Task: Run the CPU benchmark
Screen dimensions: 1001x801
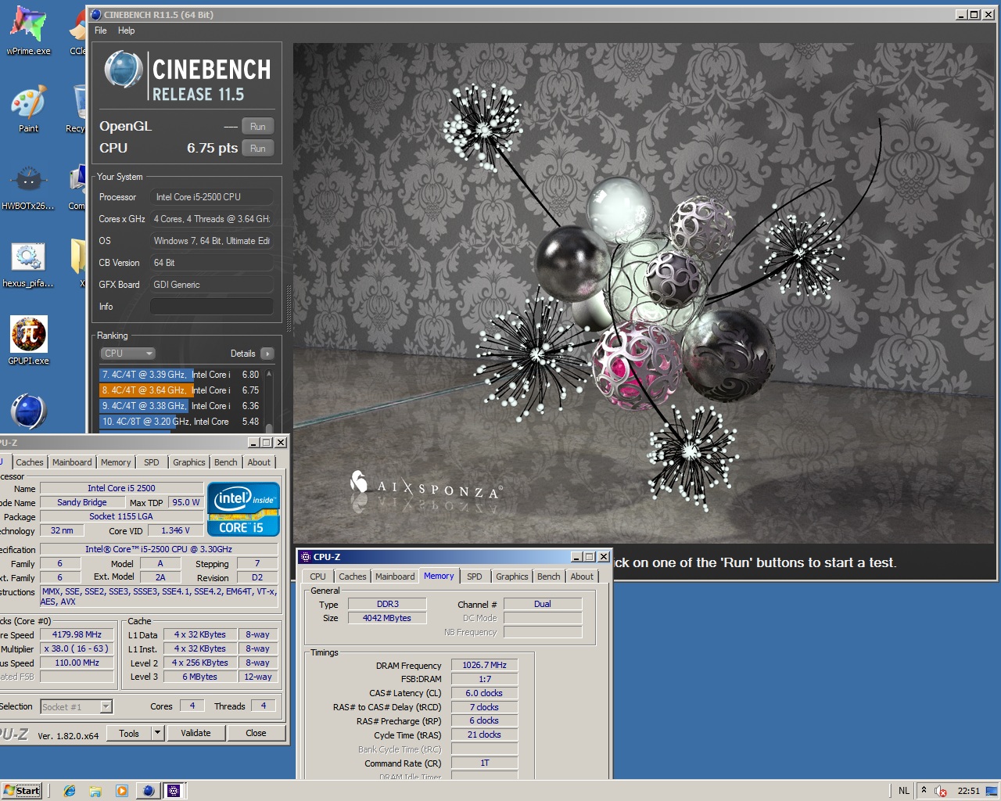Action: (x=257, y=149)
